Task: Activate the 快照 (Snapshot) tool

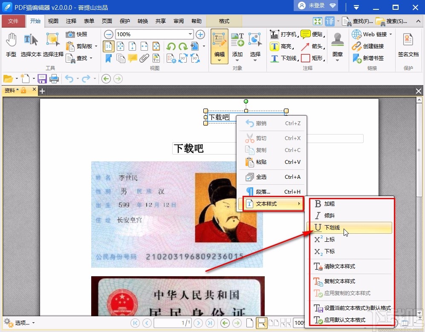Action: (x=75, y=34)
